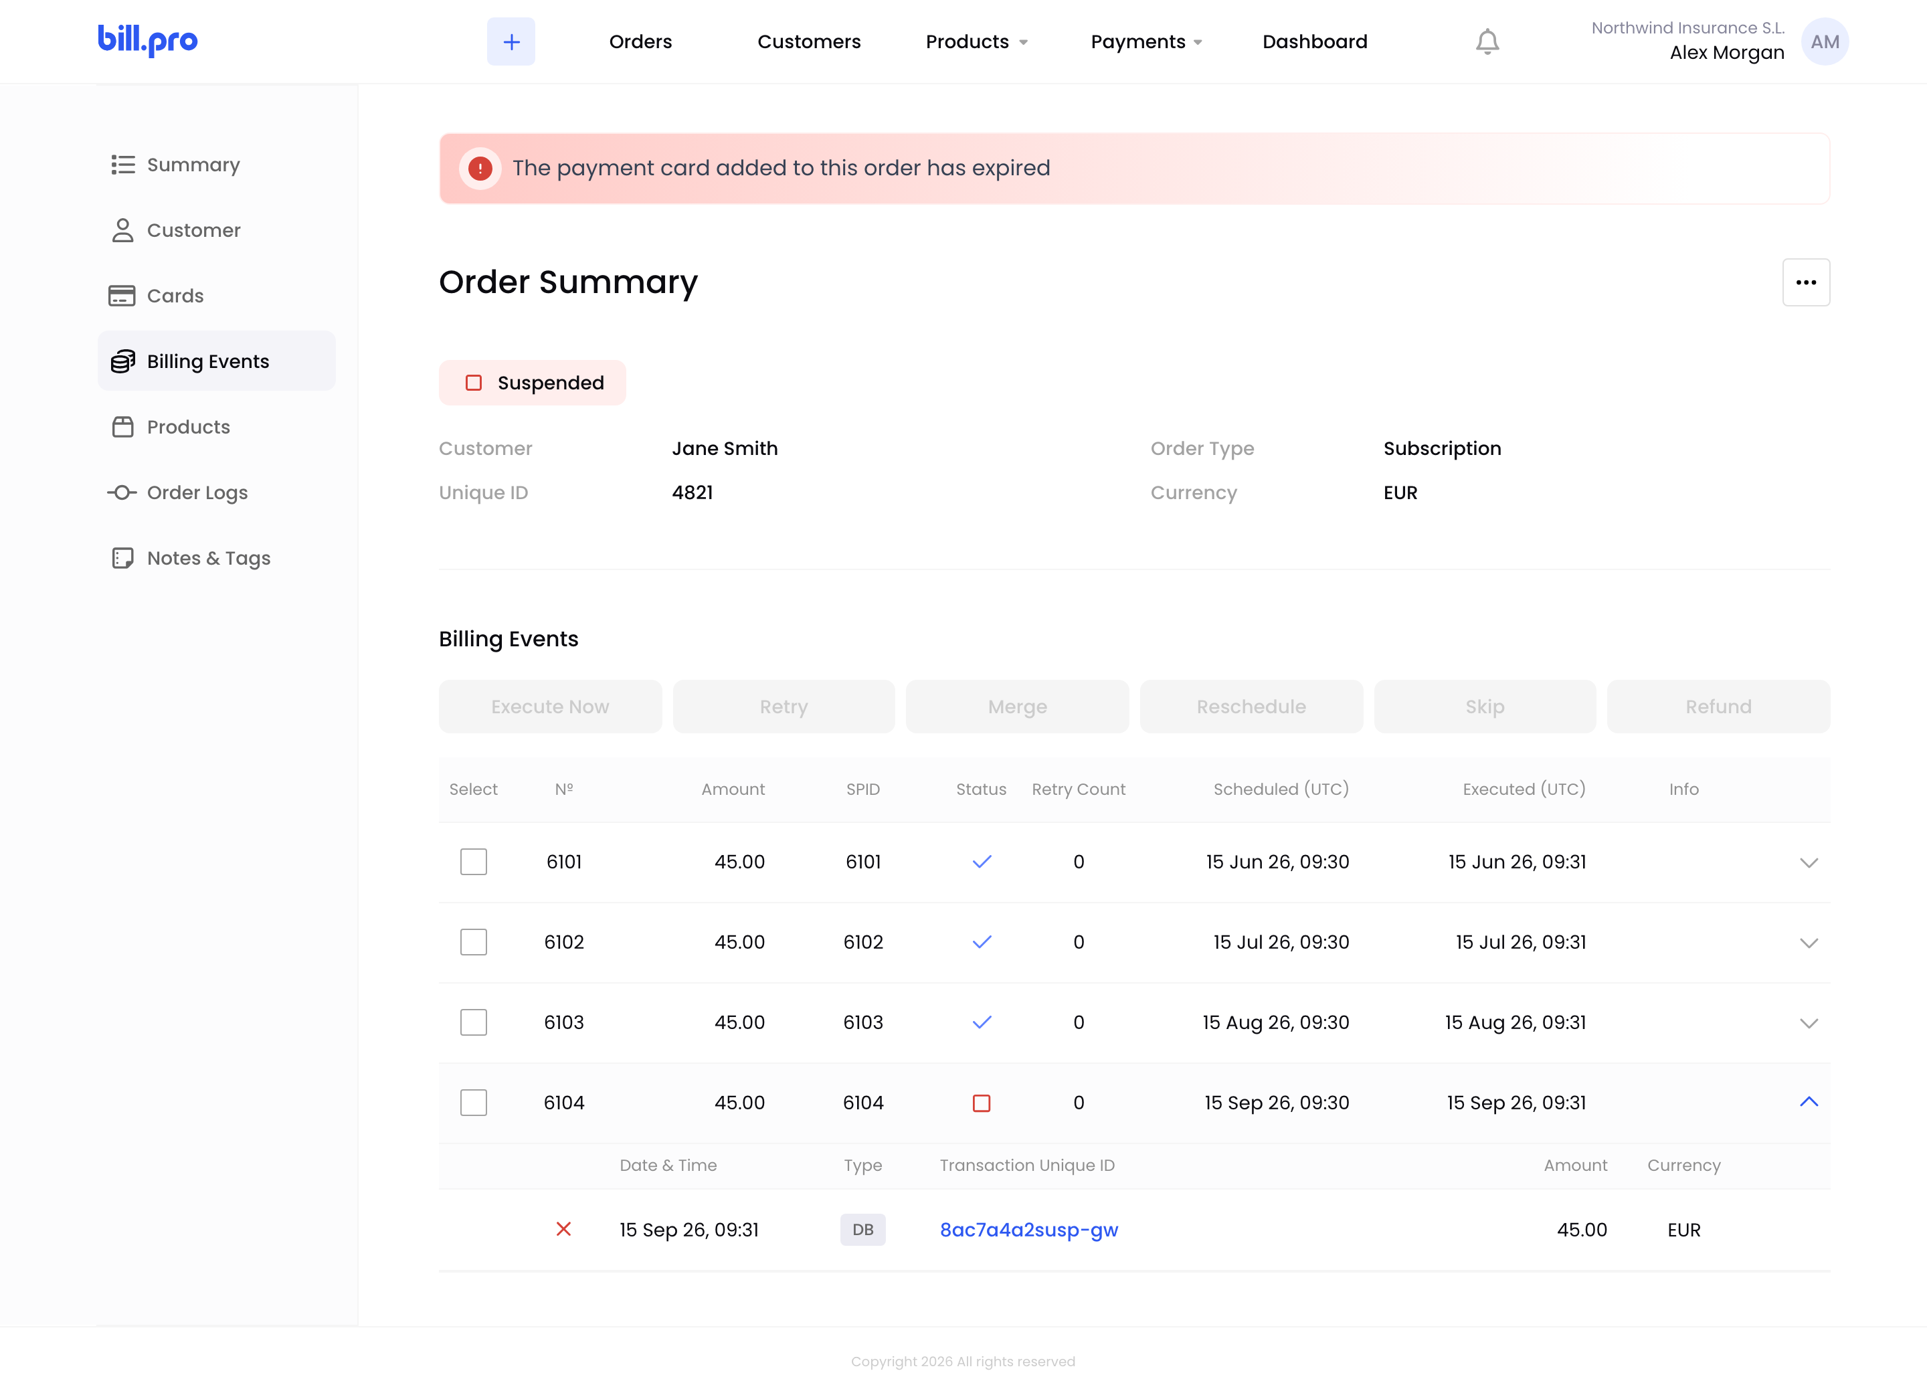Check the box for billing event 6104
Image resolution: width=1927 pixels, height=1389 pixels.
point(473,1103)
